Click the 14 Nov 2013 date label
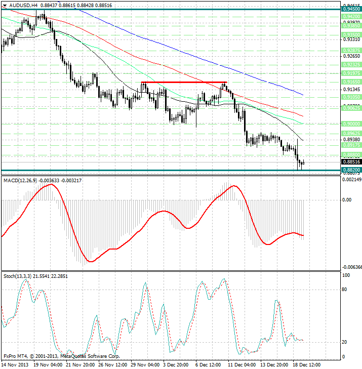This screenshot has height=369, width=362. pos(16,364)
